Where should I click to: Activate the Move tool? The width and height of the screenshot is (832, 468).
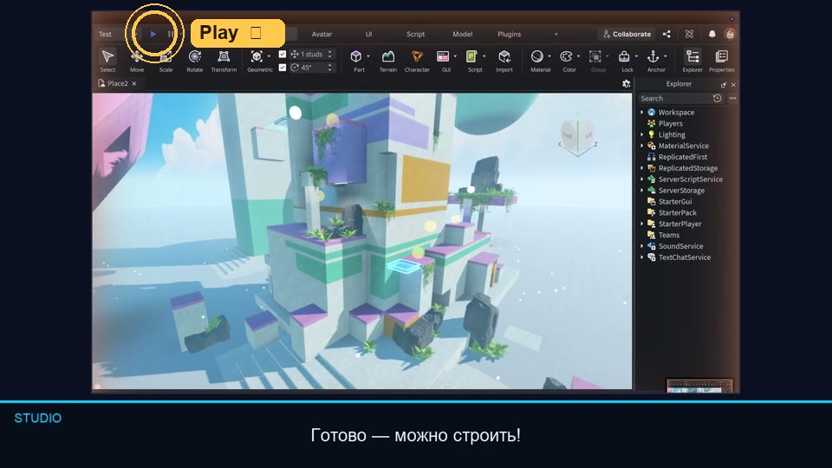pyautogui.click(x=137, y=61)
